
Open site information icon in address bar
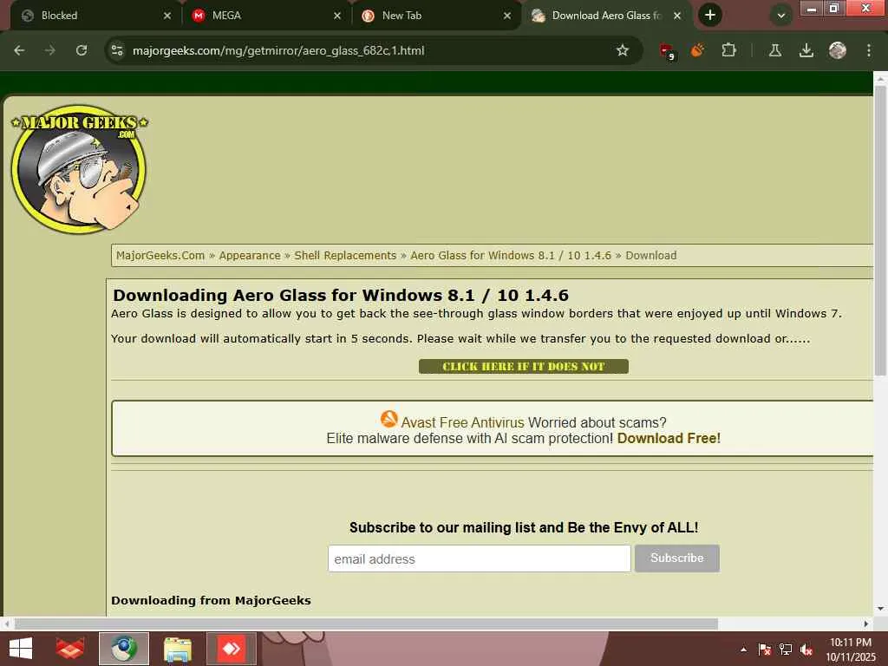click(x=117, y=50)
